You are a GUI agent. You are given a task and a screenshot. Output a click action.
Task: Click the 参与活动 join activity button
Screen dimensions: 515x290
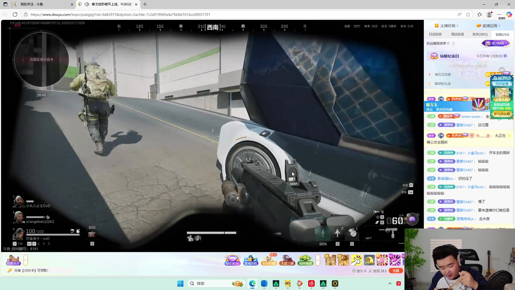click(502, 114)
